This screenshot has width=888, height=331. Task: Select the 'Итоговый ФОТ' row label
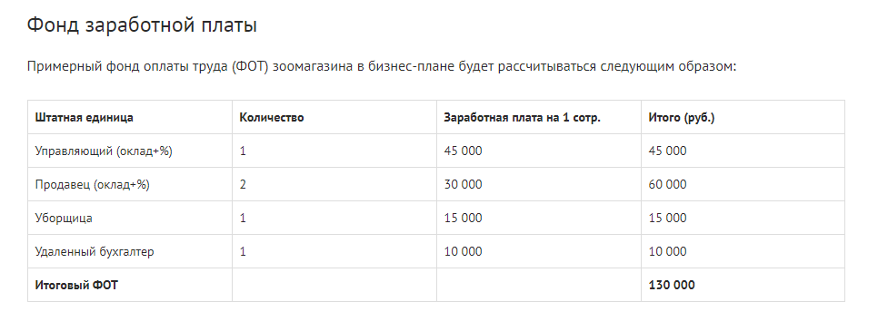(x=76, y=286)
